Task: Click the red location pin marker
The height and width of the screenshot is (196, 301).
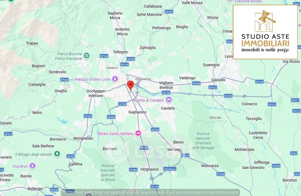Action: (x=131, y=86)
